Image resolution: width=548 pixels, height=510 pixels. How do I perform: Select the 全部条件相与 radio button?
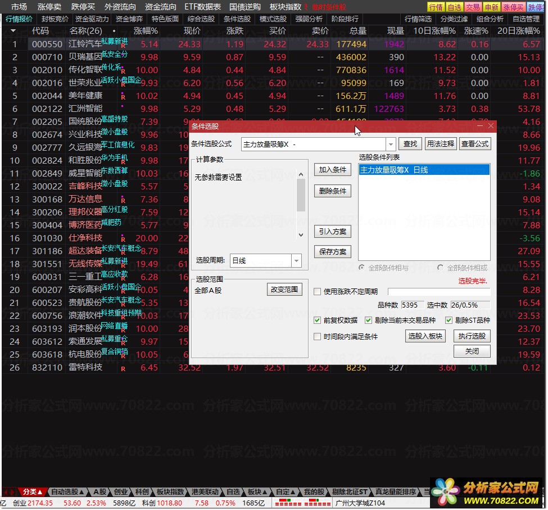[x=362, y=268]
